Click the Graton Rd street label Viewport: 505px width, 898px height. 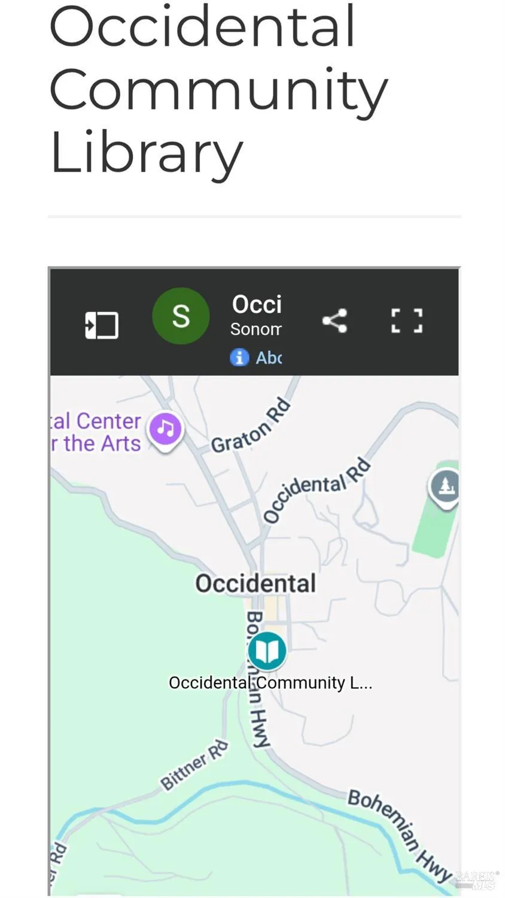[251, 426]
